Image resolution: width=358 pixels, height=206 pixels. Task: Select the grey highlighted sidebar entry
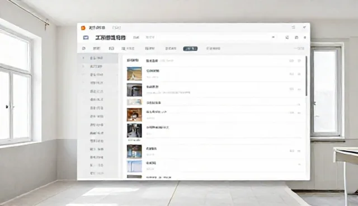[98, 58]
